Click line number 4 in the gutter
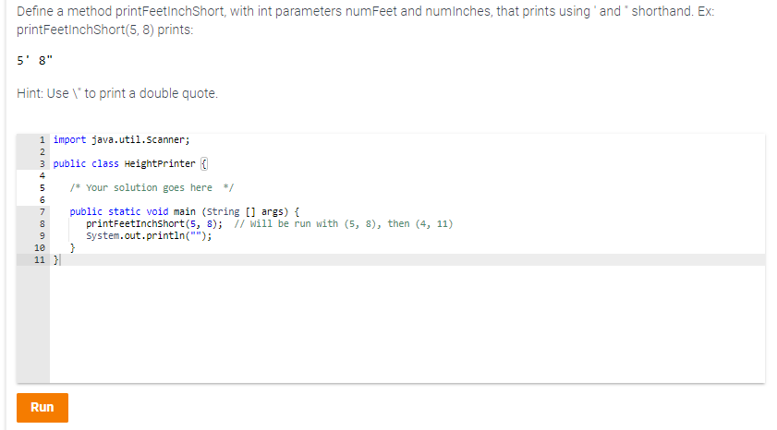Screen dimensions: 777x430 click(x=42, y=175)
